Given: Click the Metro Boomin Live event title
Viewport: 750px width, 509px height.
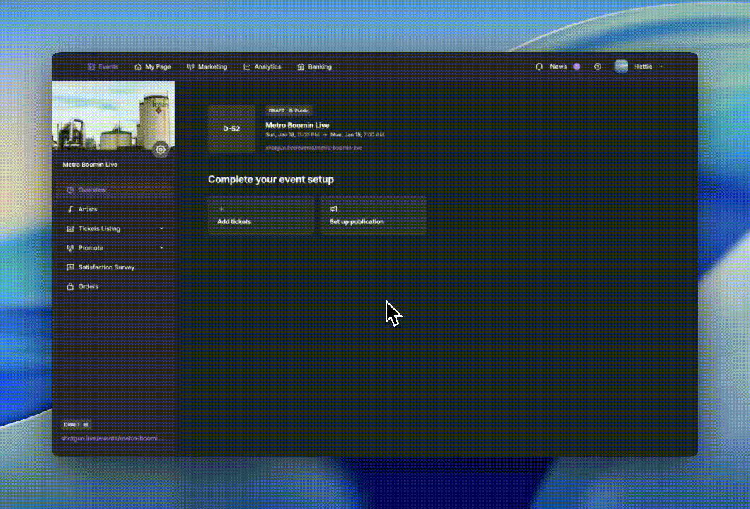Looking at the screenshot, I should pos(297,125).
